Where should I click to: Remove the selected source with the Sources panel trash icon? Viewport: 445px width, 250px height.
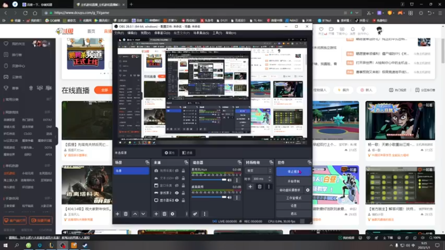point(164,214)
